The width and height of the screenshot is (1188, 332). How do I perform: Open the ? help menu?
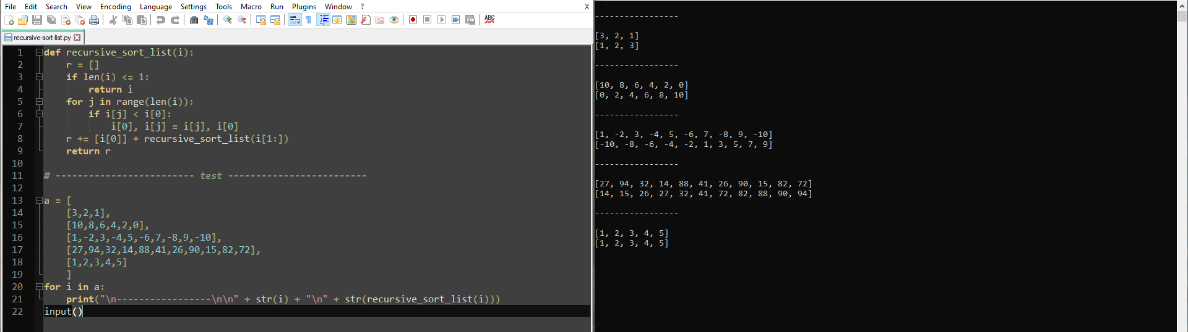coord(363,7)
